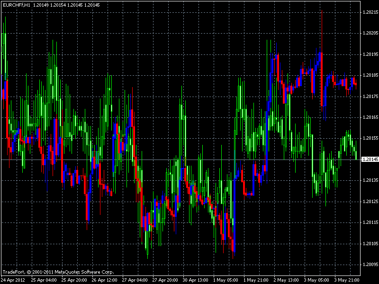The width and height of the screenshot is (379, 284).
Task: Select the 1.20135 price axis label
Action: click(370, 180)
